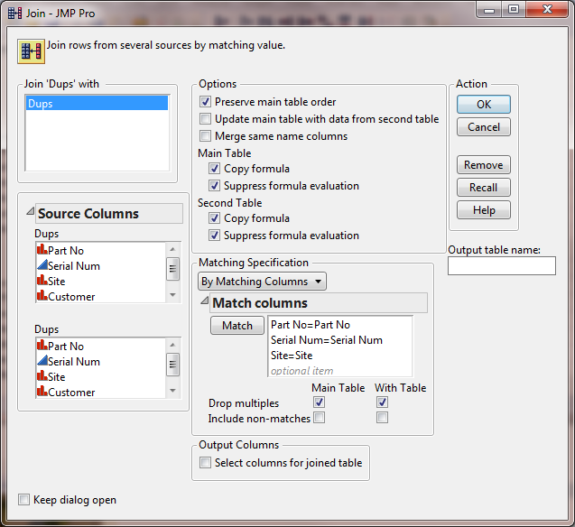Viewport: 575px width, 527px height.
Task: Uncheck Drop multiples for With Table
Action: click(382, 402)
